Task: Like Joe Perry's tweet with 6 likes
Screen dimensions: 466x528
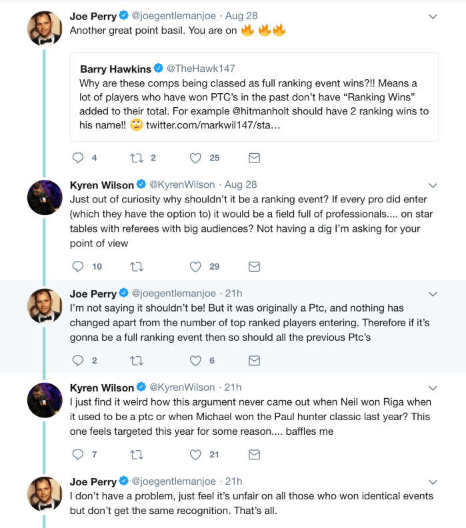Action: 195,360
